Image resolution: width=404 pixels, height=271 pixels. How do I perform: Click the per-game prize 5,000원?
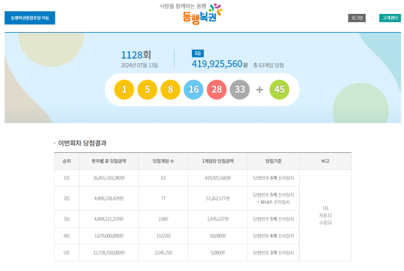(218, 253)
